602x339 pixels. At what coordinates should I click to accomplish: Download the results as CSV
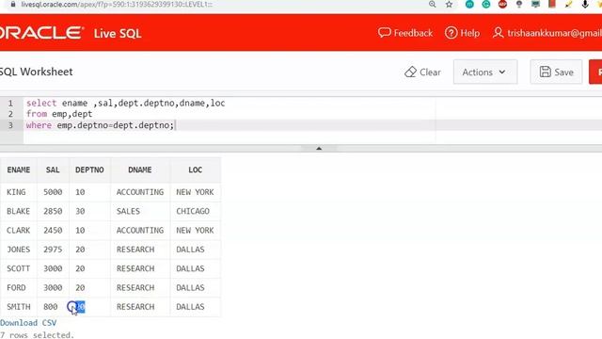point(28,323)
